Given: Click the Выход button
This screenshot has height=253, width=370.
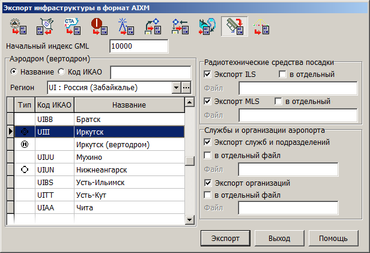Looking at the screenshot, I should (x=279, y=239).
